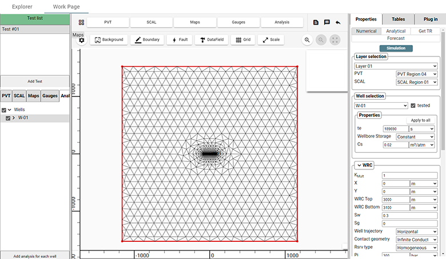Click the reply arrow icon

[338, 22]
